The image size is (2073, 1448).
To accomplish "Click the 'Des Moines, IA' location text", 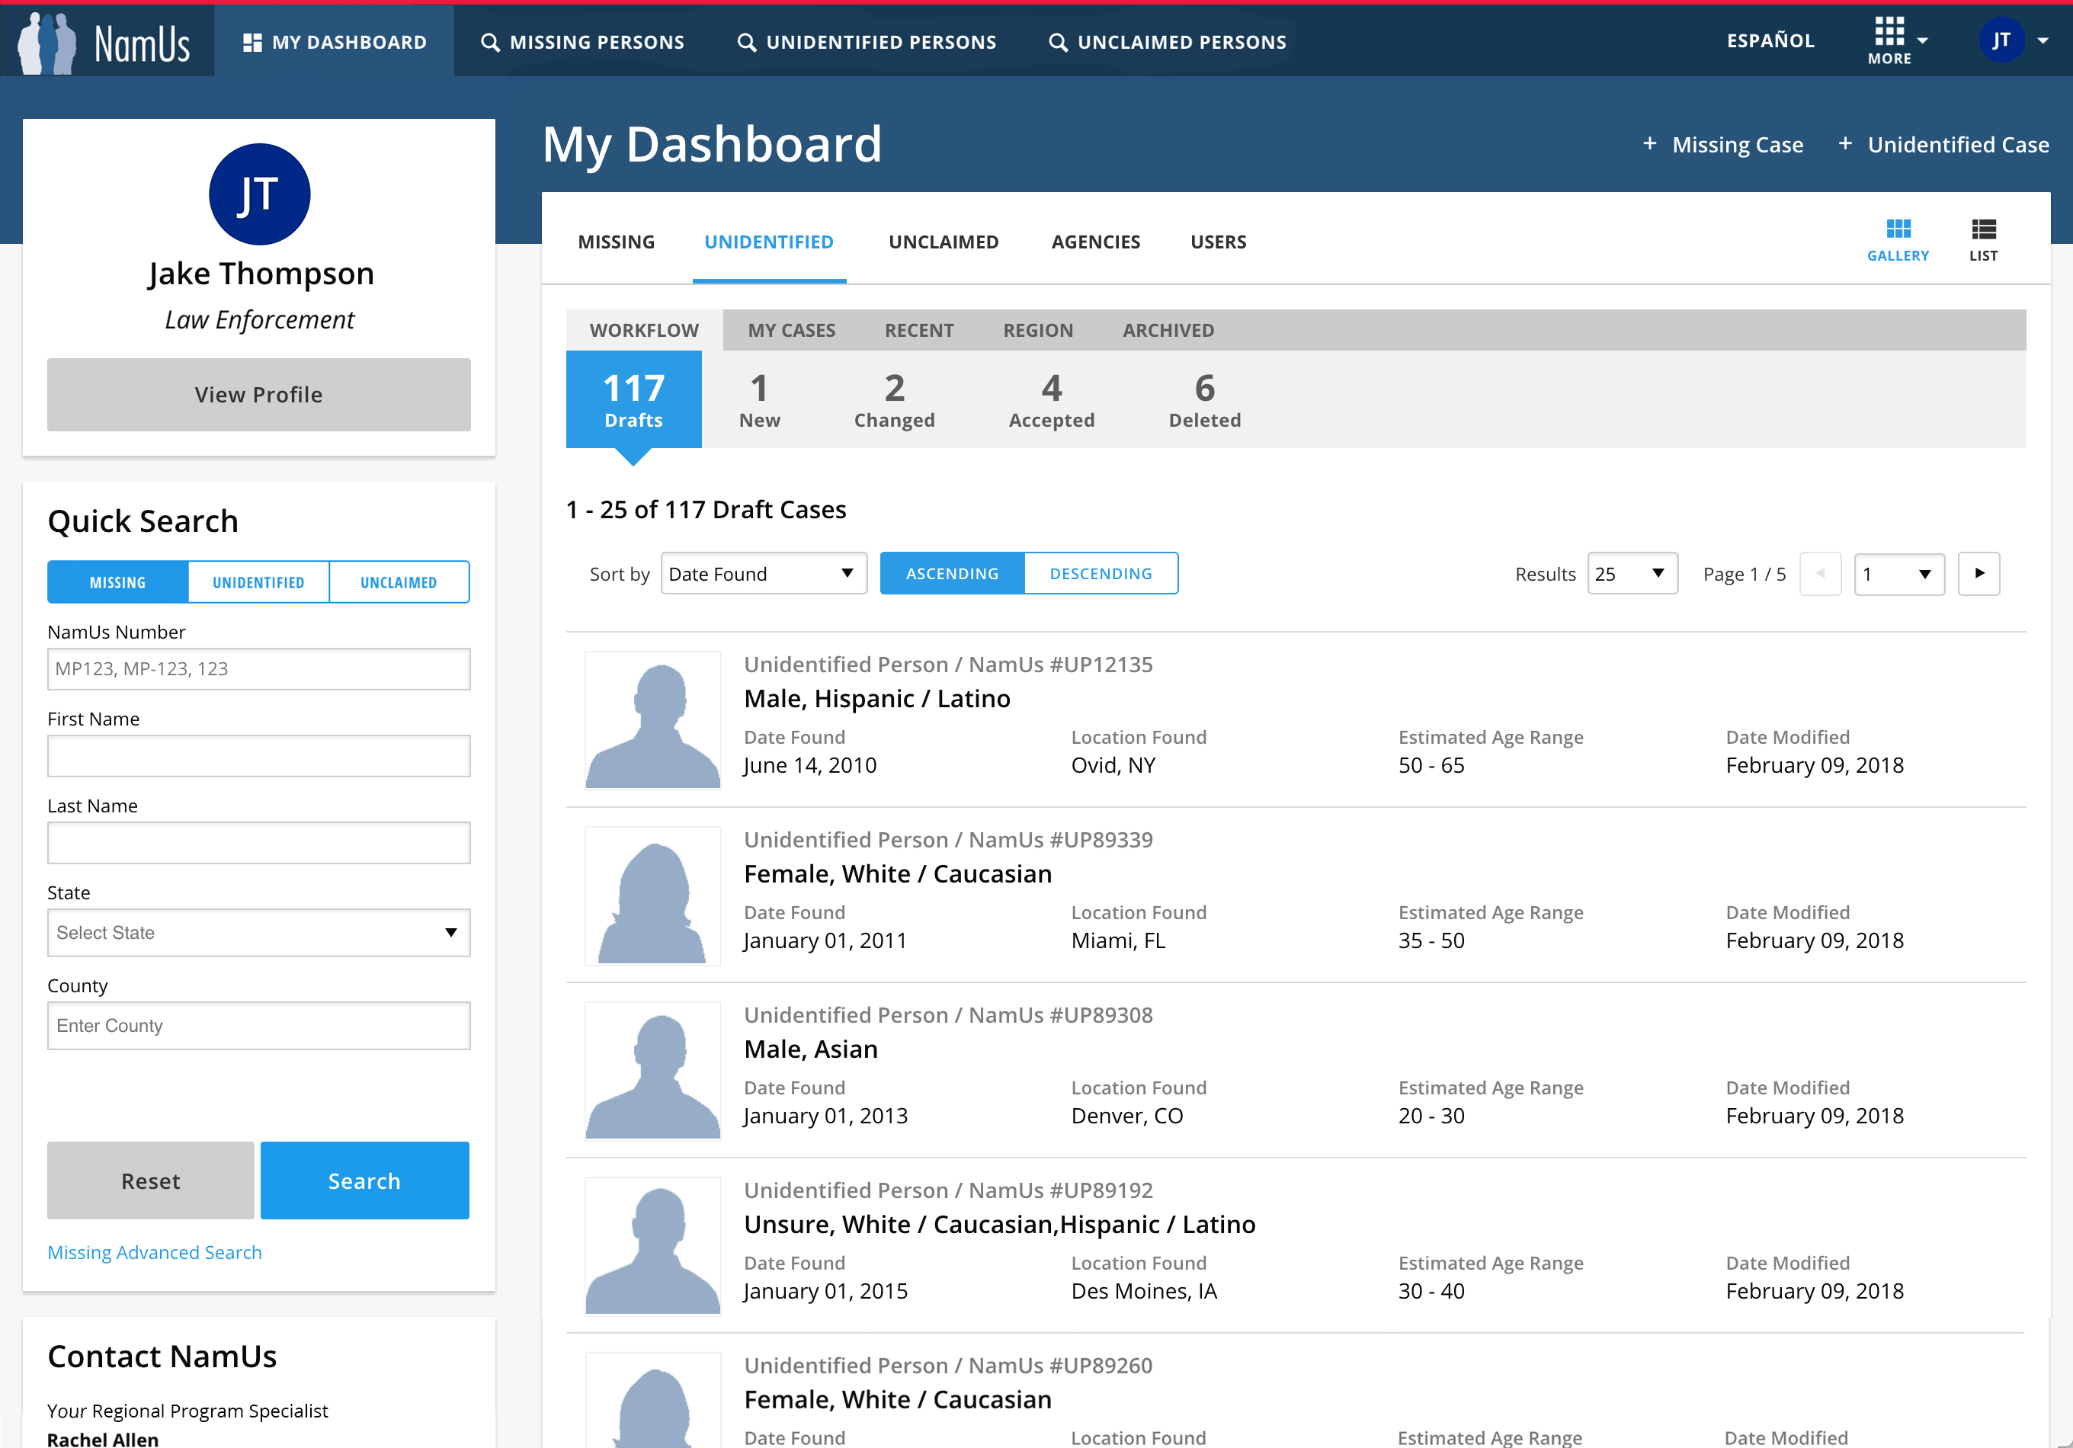I will 1144,1291.
